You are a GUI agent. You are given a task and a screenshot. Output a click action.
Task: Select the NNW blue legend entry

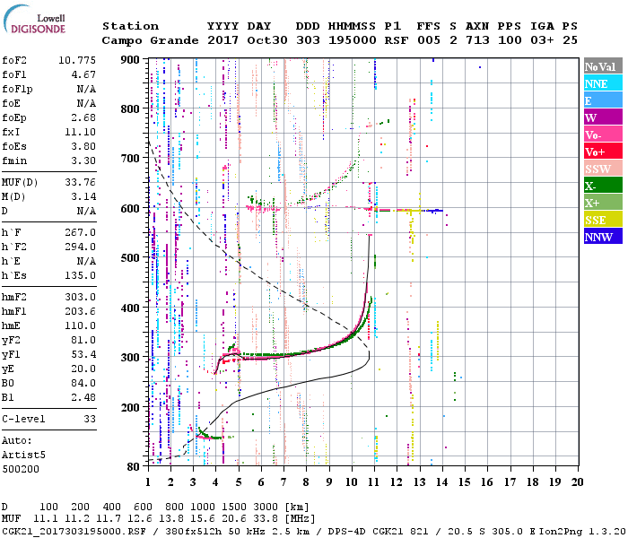[603, 237]
